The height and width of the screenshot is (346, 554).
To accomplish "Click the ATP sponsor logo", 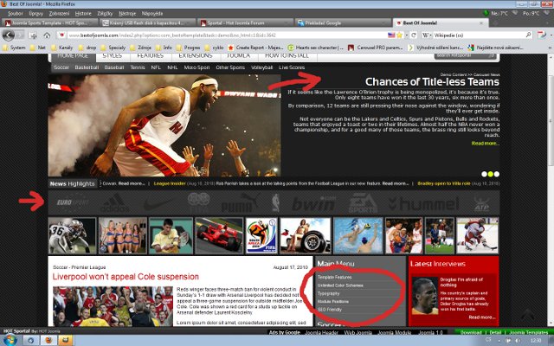I will click(481, 204).
